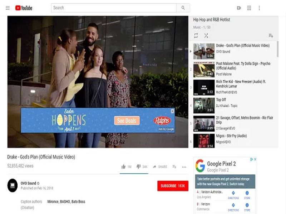The width and height of the screenshot is (286, 214).
Task: Close the Ralphs banner ad
Action: [x=172, y=111]
